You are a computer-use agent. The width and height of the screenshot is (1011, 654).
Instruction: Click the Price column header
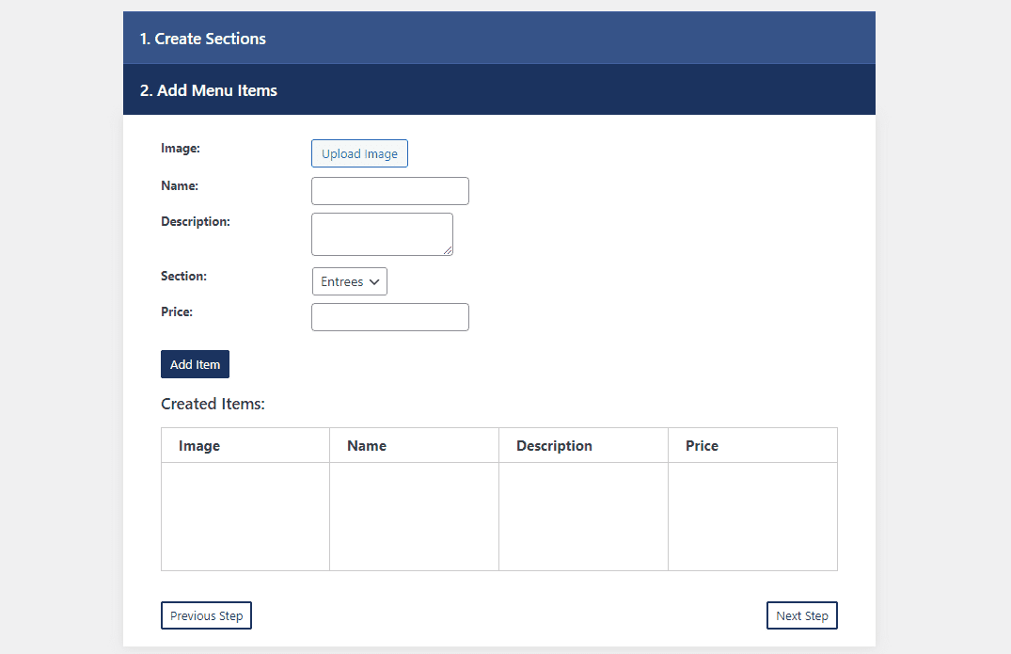coord(702,445)
